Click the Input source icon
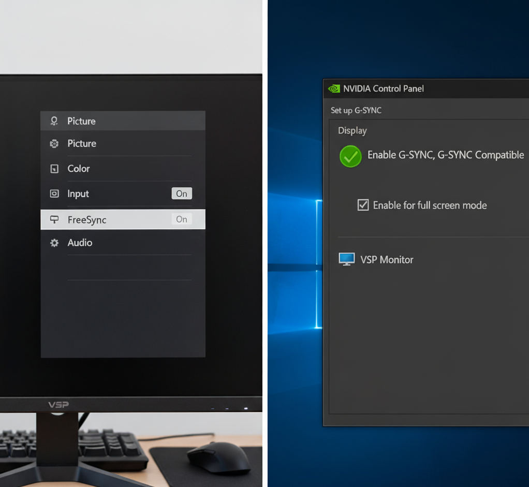This screenshot has height=487, width=529. click(x=54, y=194)
